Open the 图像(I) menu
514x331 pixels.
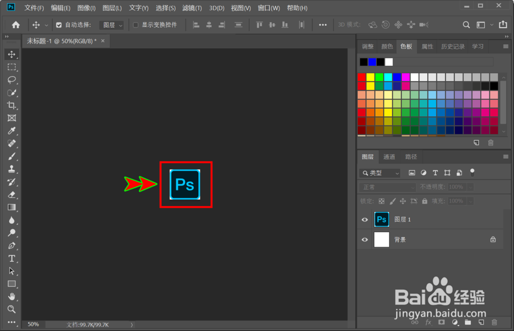[x=86, y=8]
